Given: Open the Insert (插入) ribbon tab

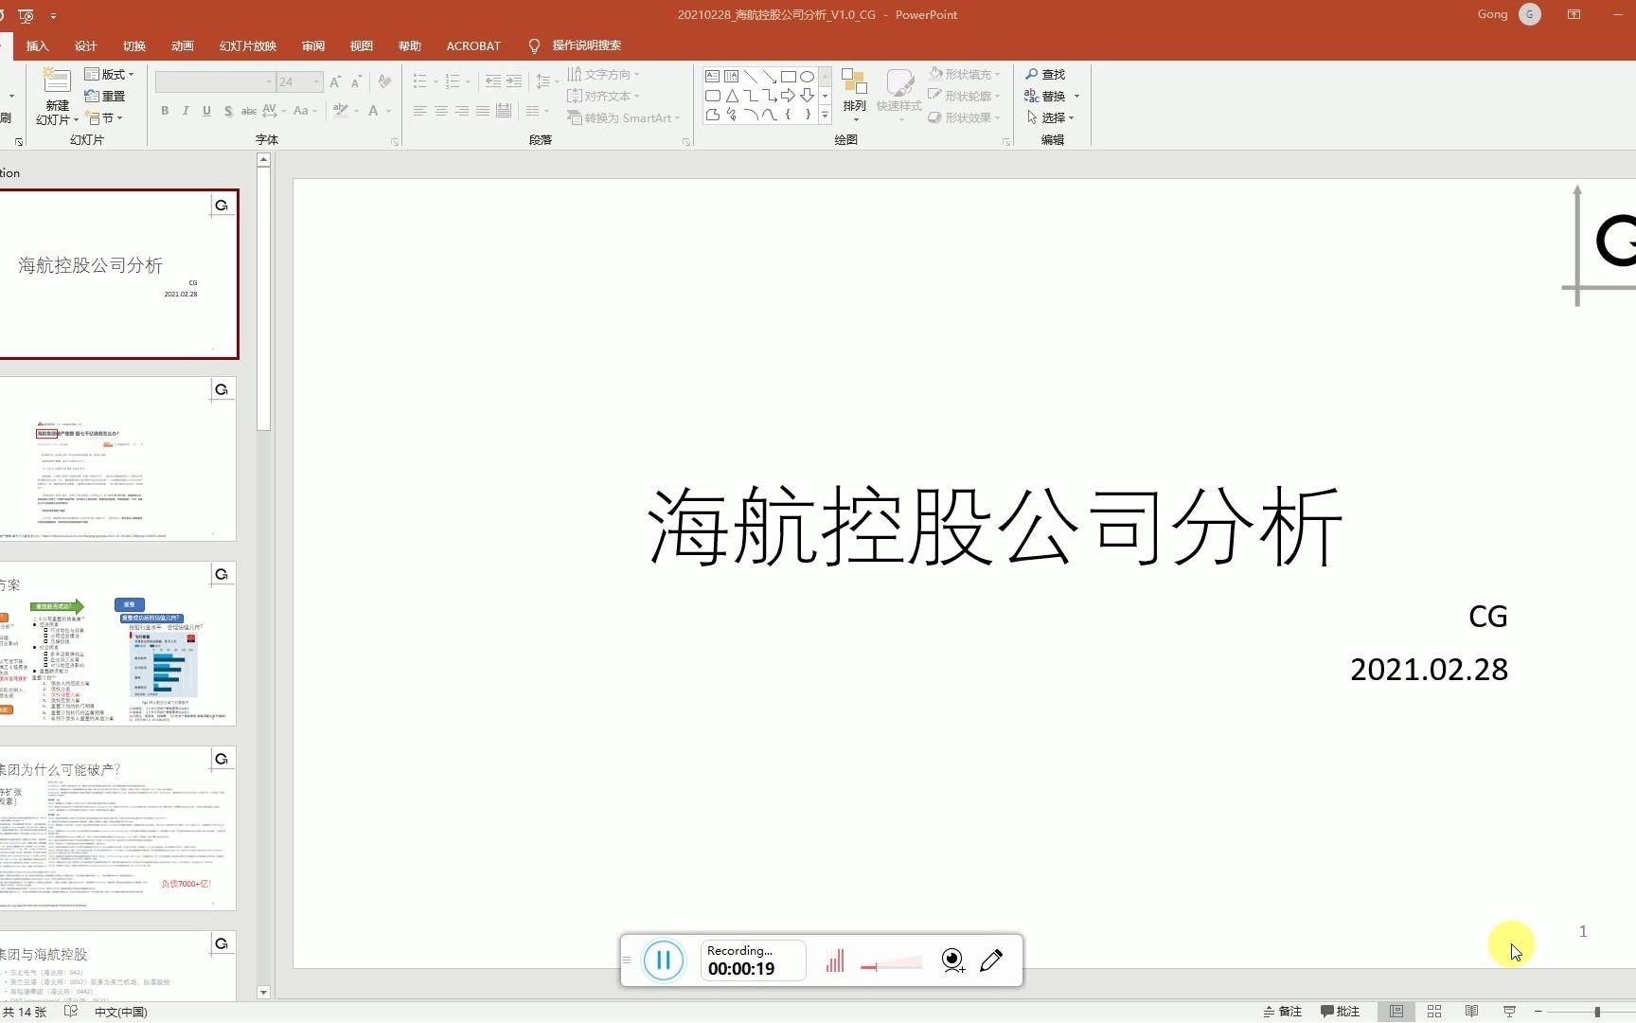Looking at the screenshot, I should click(37, 45).
